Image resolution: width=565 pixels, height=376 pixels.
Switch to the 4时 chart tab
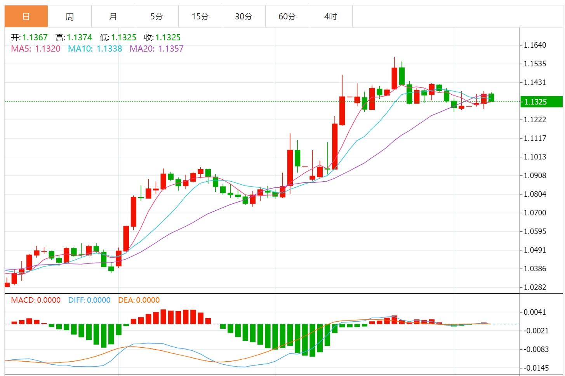tap(330, 16)
